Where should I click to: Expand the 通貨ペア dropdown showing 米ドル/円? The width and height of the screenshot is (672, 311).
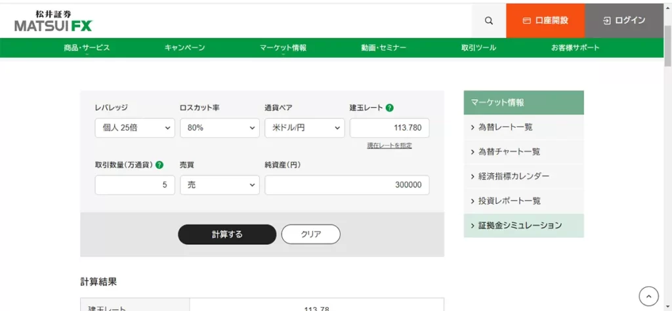[x=304, y=128]
